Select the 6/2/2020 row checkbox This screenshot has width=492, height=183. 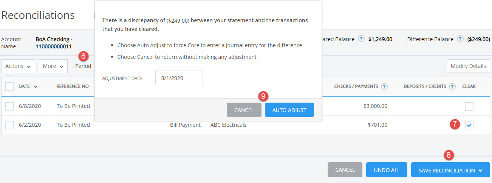tap(9, 125)
